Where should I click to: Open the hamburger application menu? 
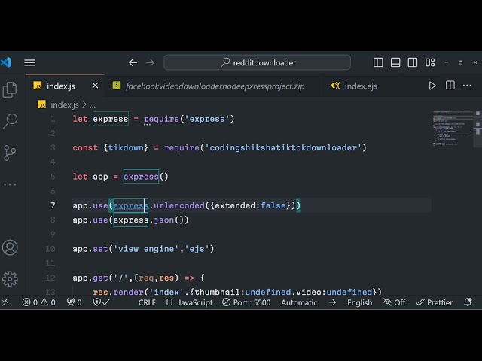tap(29, 62)
